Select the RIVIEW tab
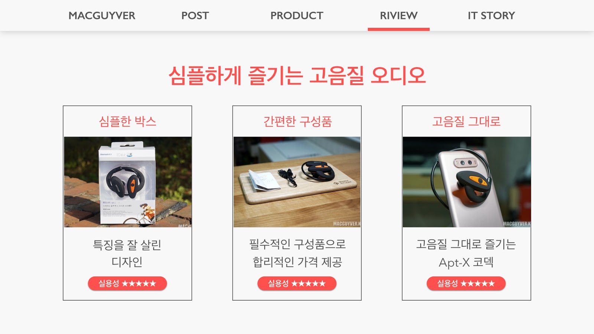The width and height of the screenshot is (594, 334). pyautogui.click(x=398, y=16)
